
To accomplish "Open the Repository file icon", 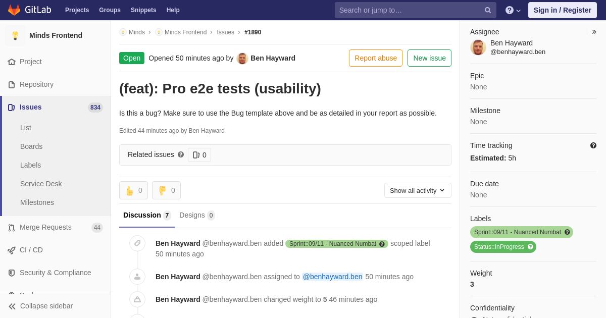I will coord(12,84).
